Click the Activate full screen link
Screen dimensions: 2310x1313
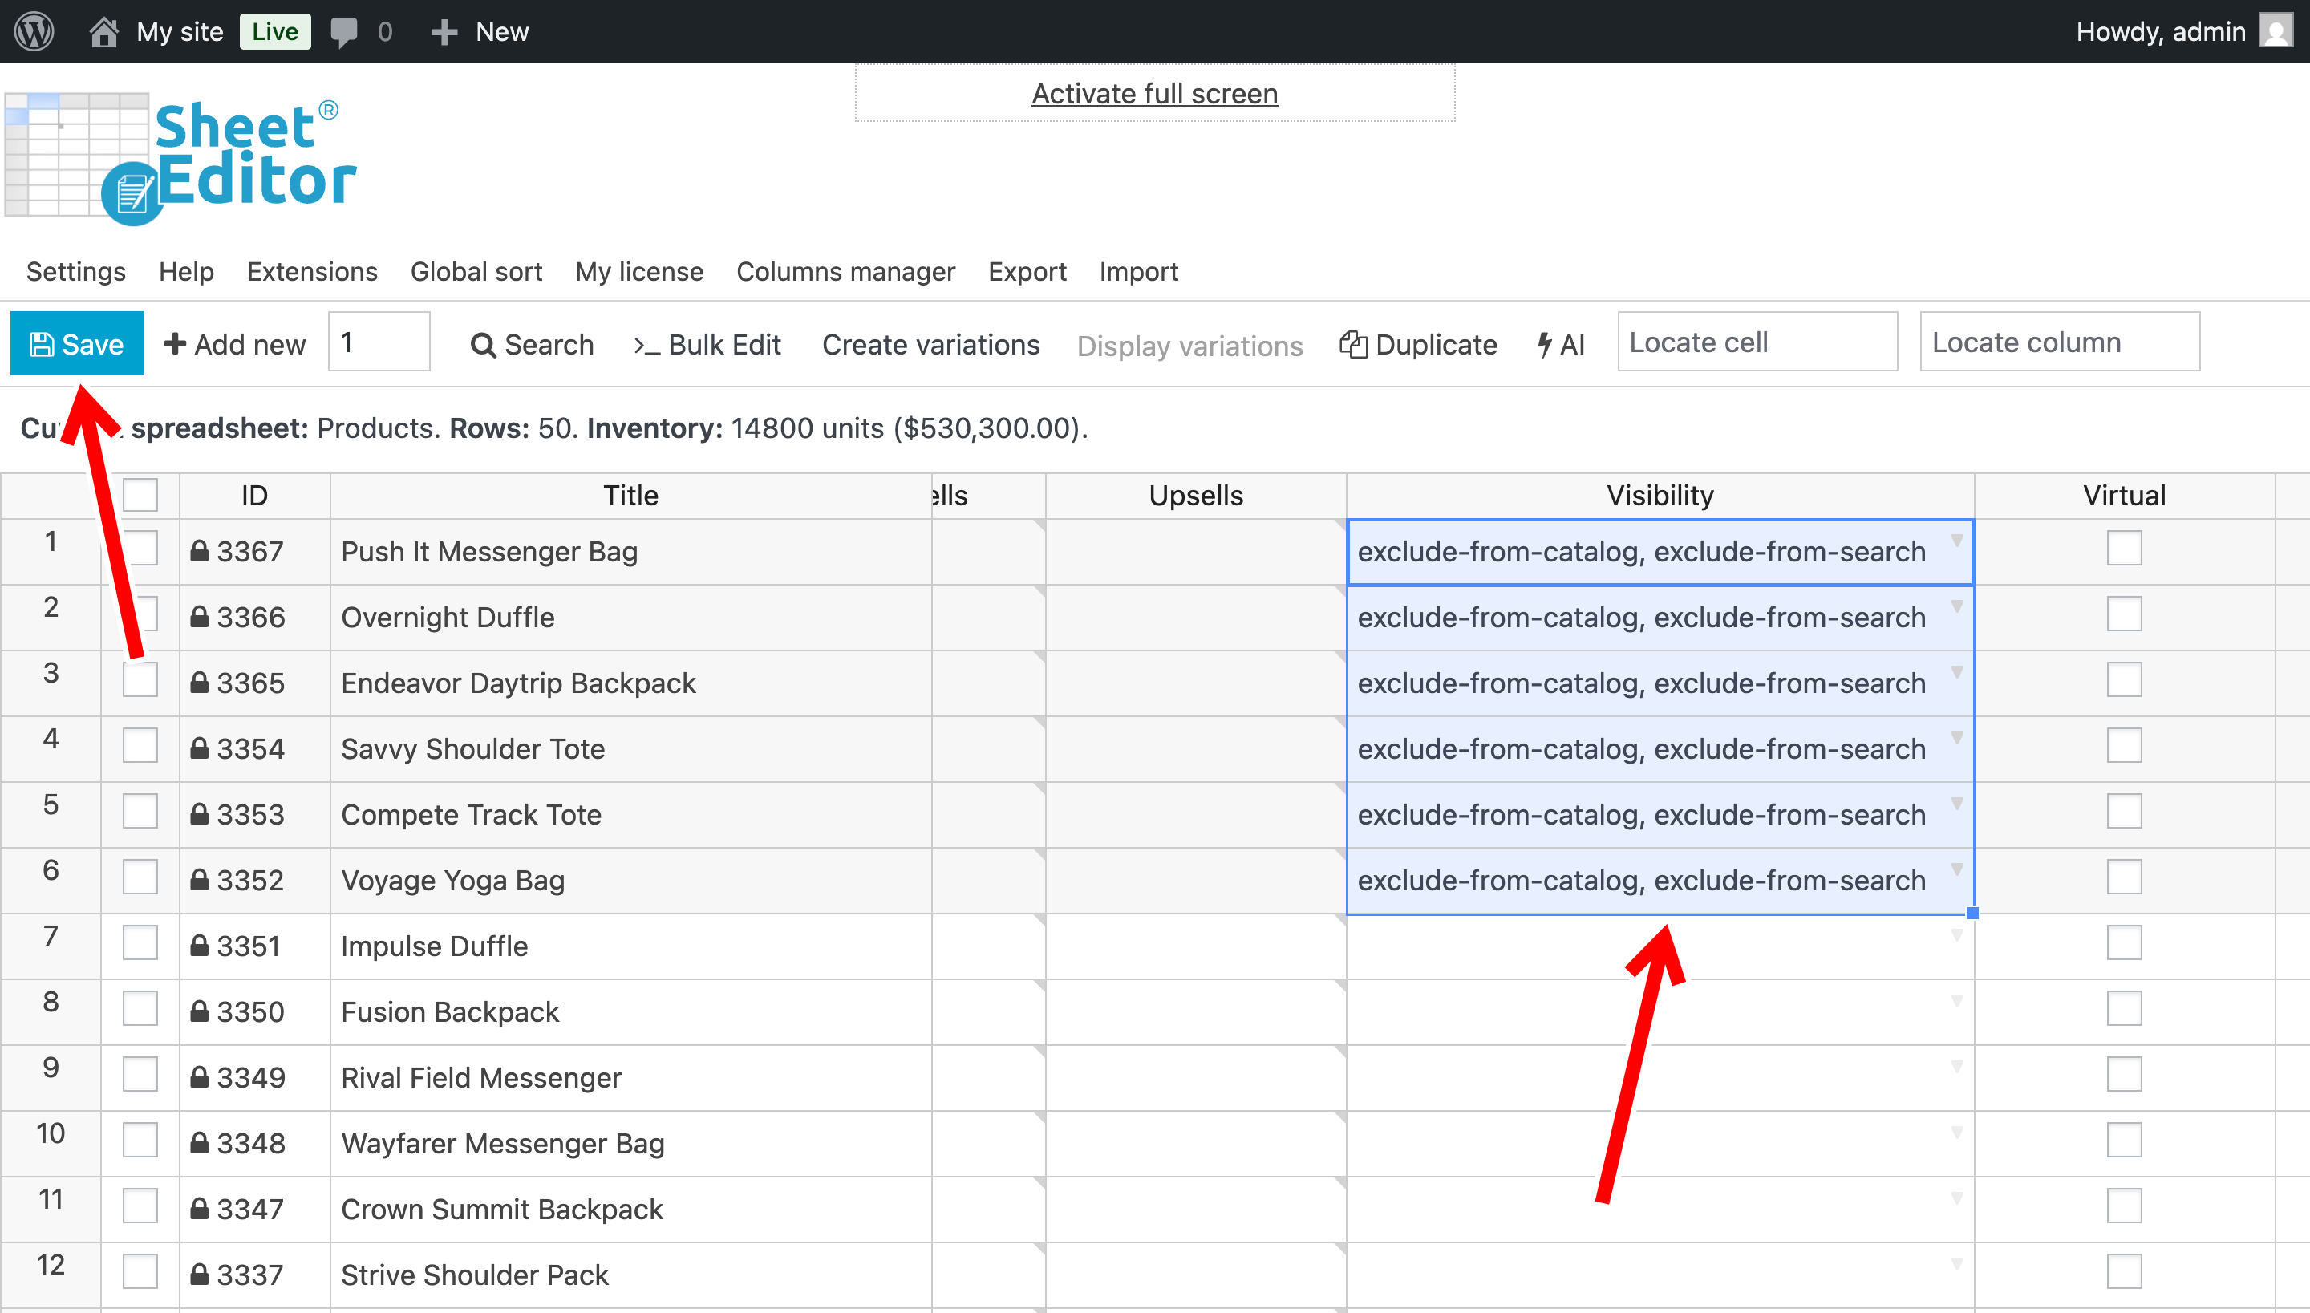coord(1154,94)
